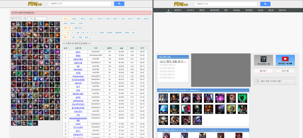The height and width of the screenshot is (138, 303).
Task: Click the 검색기록 button
Action: [x=285, y=71]
